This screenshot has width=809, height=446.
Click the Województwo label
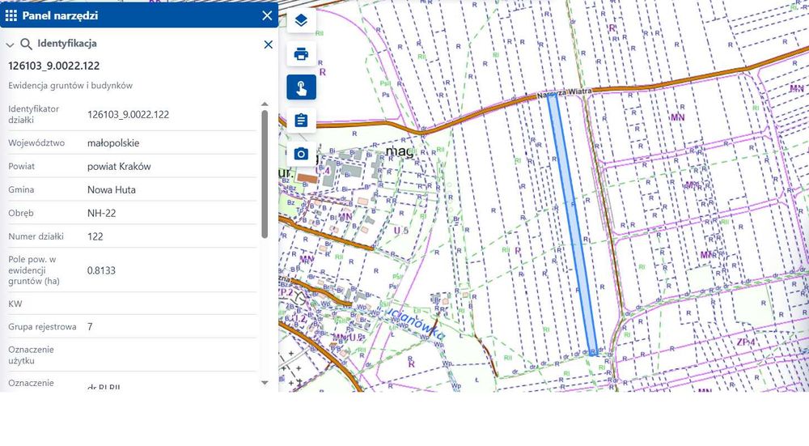36,143
